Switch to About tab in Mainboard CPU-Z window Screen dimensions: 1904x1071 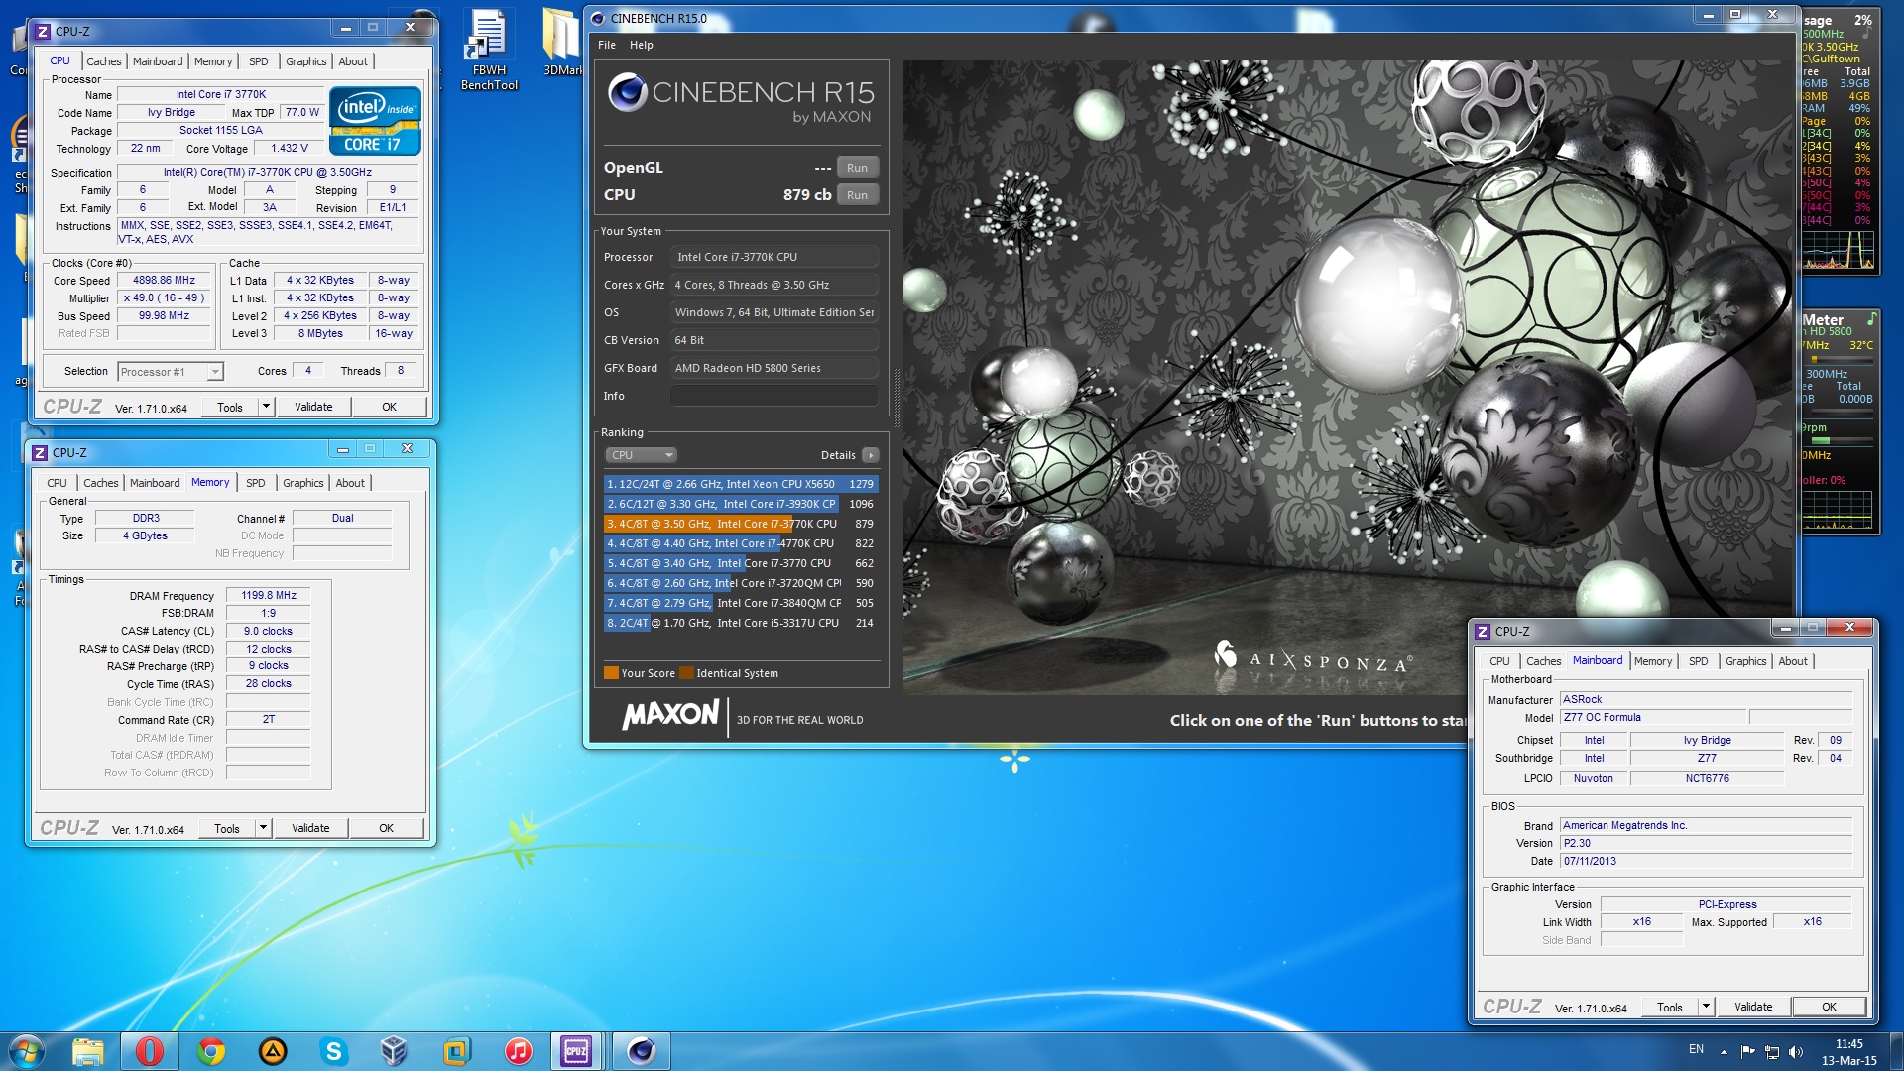pos(1793,661)
